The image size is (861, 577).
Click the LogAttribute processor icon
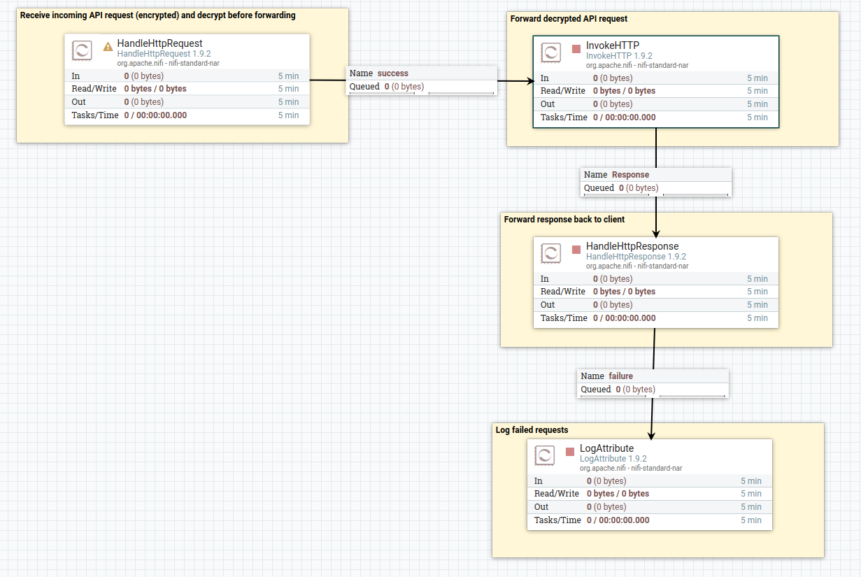(x=545, y=455)
